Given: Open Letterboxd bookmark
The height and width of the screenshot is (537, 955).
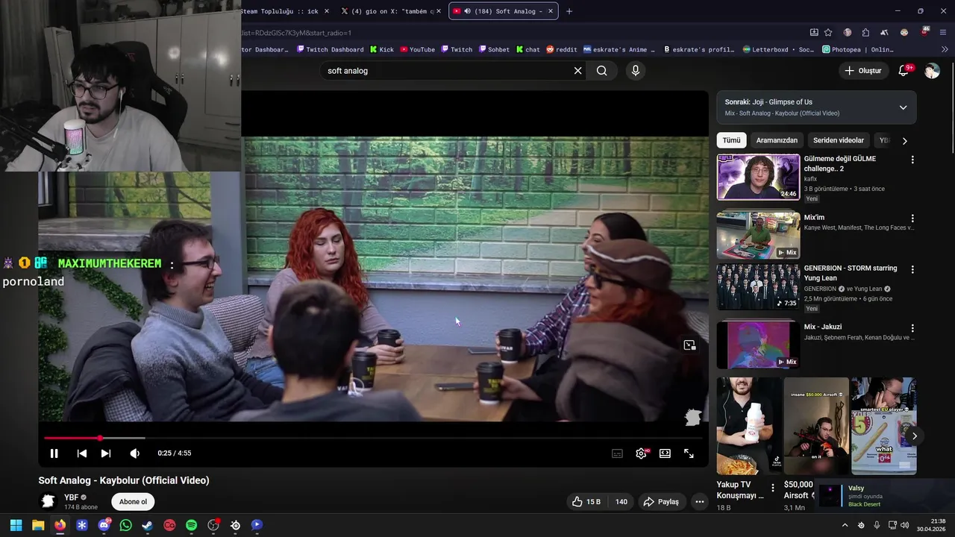Looking at the screenshot, I should (779, 49).
